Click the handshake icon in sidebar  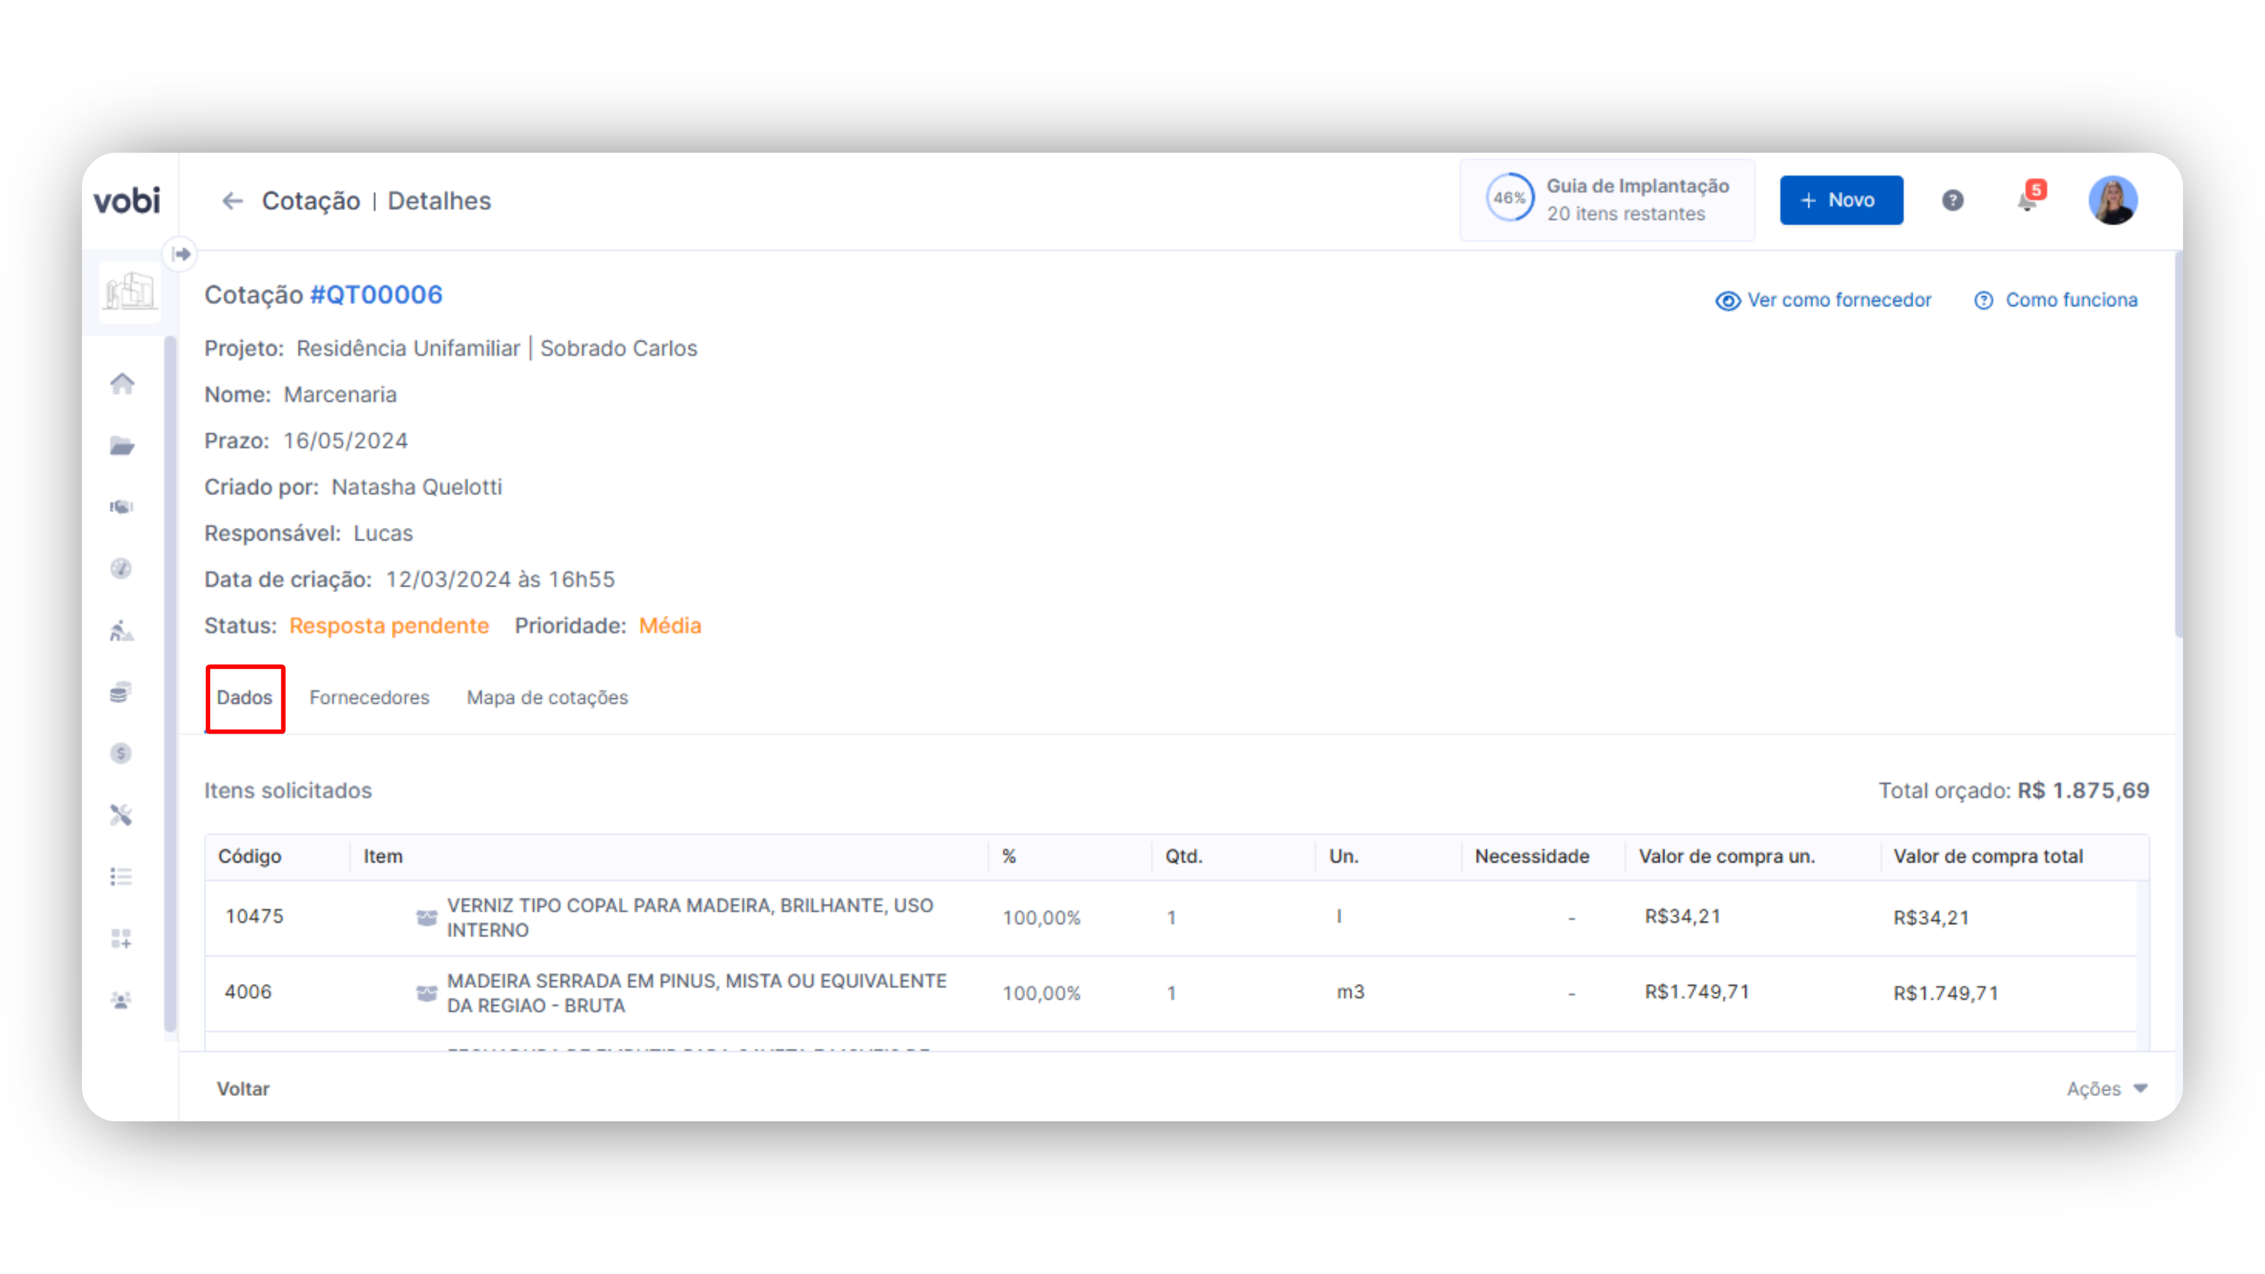[x=122, y=507]
